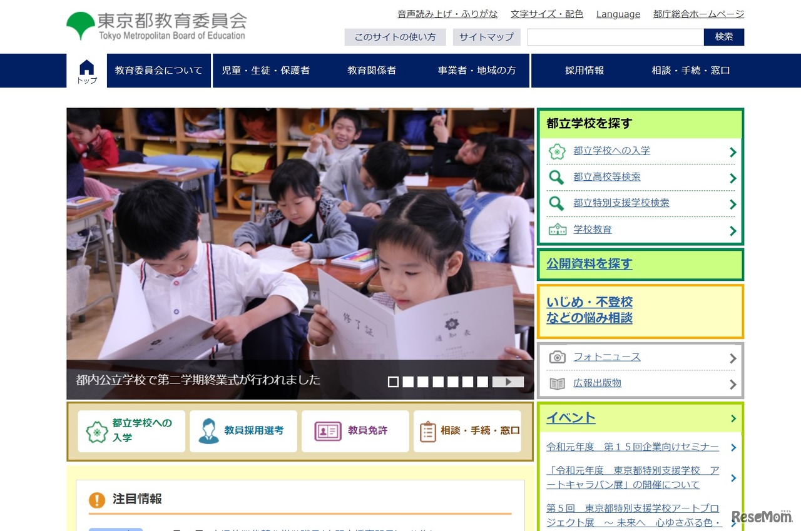Click the flower icon beside 都立学校への入学 in sidebar
This screenshot has width=801, height=531.
557,151
